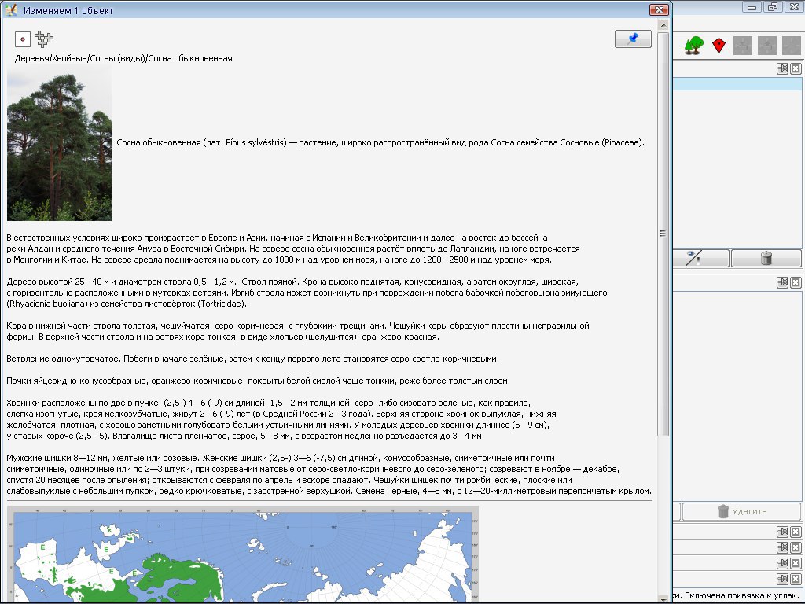Screen dimensions: 805x604
Task: Click the last greyed-out toolbar icon
Action: [x=791, y=46]
